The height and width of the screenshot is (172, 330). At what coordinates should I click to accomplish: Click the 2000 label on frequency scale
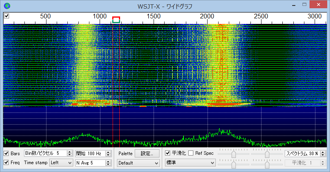(x=207, y=16)
